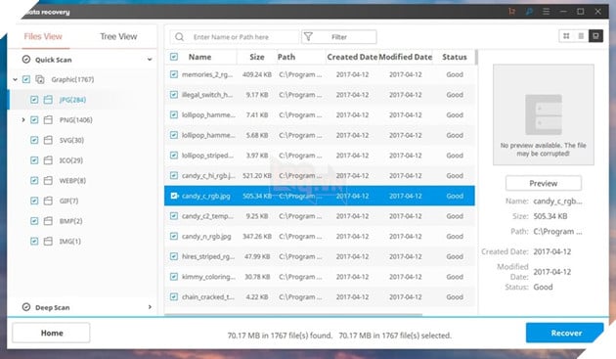The width and height of the screenshot is (616, 359).
Task: Uncheck the memories_2_rg file checkbox
Action: 174,74
